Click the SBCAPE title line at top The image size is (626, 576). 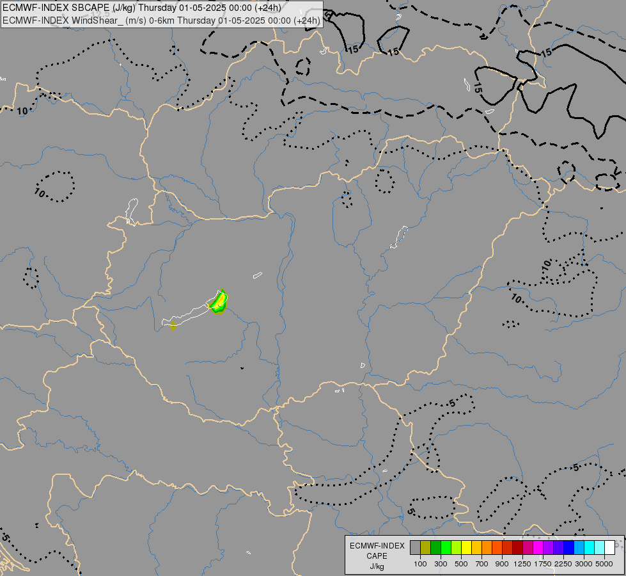coord(142,8)
